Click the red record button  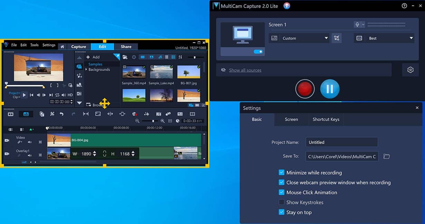[305, 89]
